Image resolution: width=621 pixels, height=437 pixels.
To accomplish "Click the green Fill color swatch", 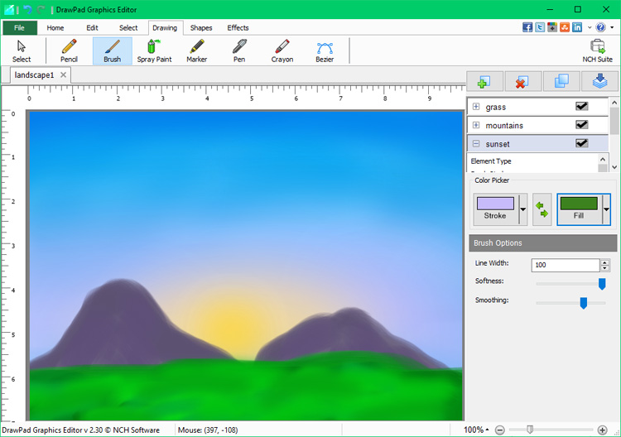I will tap(578, 204).
